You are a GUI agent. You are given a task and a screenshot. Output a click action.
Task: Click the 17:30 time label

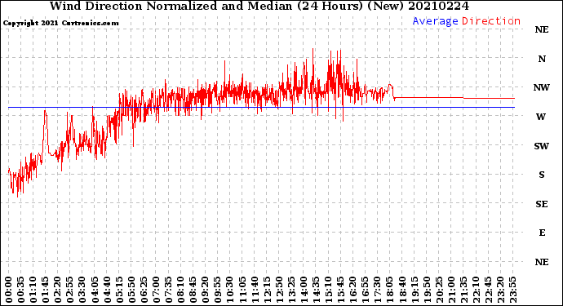click(377, 290)
